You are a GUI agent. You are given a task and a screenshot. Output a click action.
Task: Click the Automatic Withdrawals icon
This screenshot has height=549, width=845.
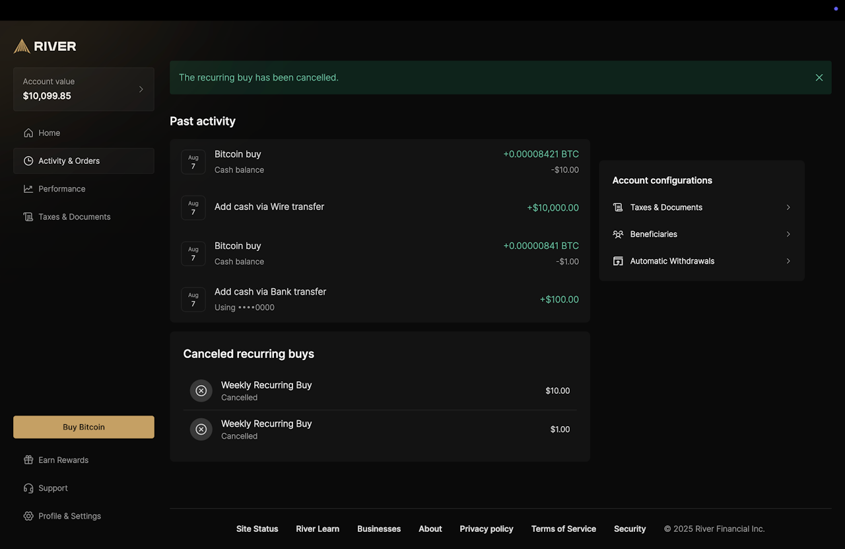coord(618,261)
